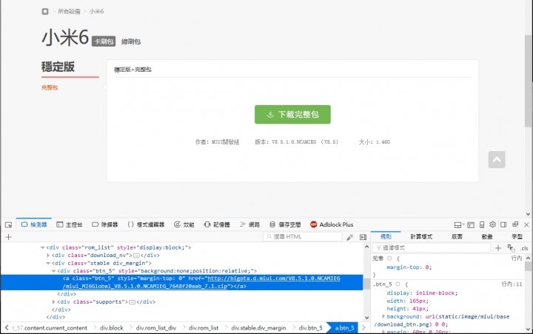Select the 卡刷包 tag next to 小米6
Screen dimensions: 533x334
click(x=104, y=41)
